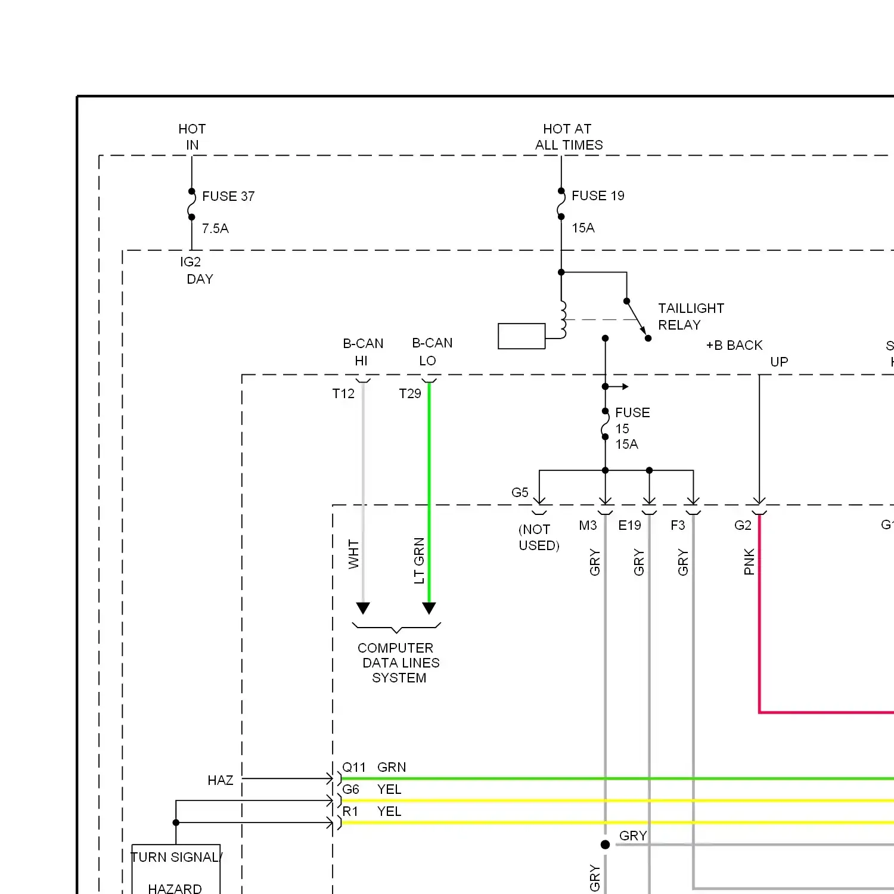Select the TAILLIGHT RELAY label
This screenshot has height=894, width=894.
coord(690,316)
